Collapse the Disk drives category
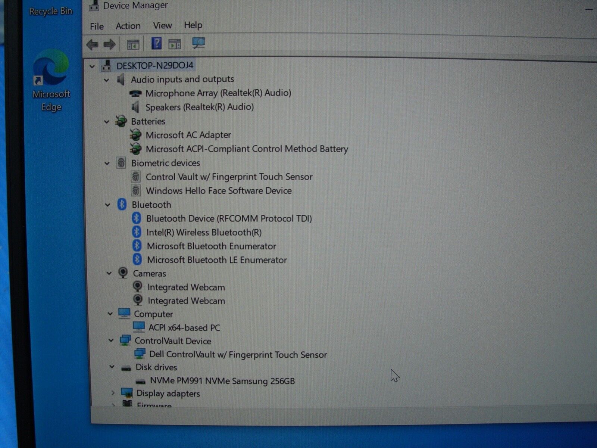Image resolution: width=597 pixels, height=448 pixels. pos(112,367)
